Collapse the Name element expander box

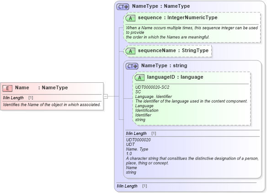pos(106,96)
